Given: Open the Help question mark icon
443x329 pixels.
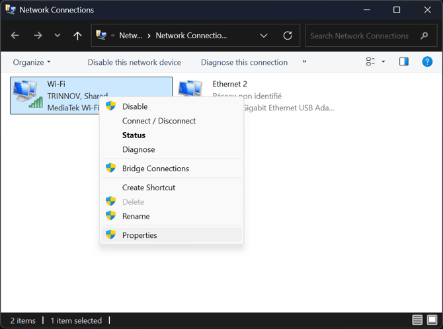Looking at the screenshot, I should point(427,62).
